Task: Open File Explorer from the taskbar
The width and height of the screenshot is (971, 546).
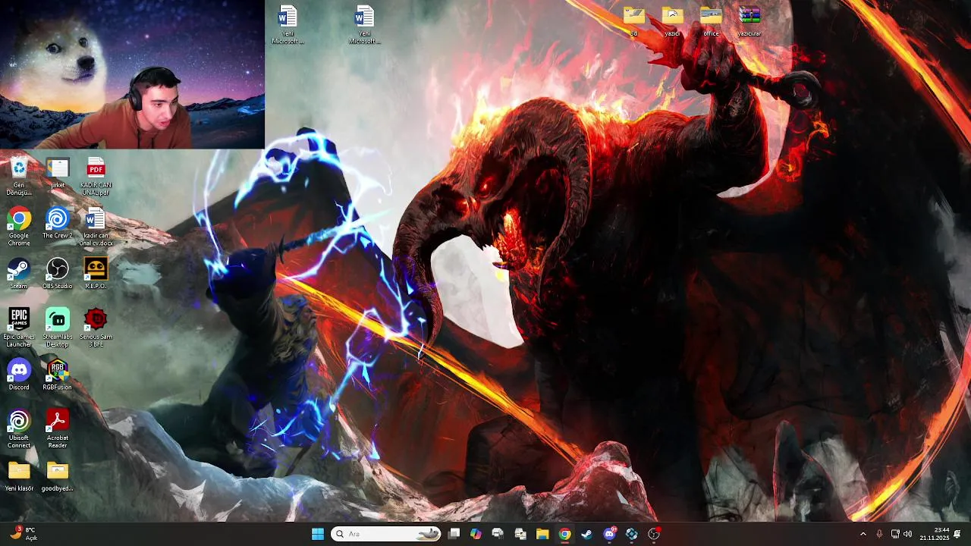Action: tap(542, 534)
